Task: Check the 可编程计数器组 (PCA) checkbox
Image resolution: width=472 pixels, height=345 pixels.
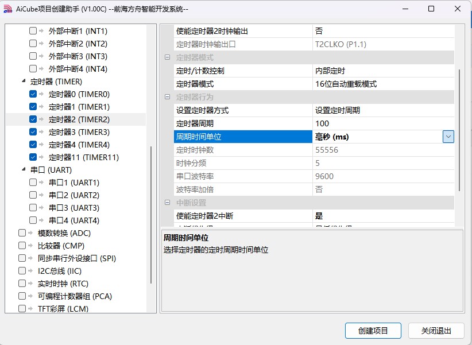Action: 22,296
